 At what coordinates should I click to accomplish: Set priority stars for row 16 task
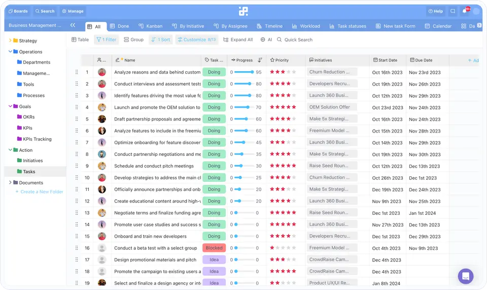(x=283, y=248)
